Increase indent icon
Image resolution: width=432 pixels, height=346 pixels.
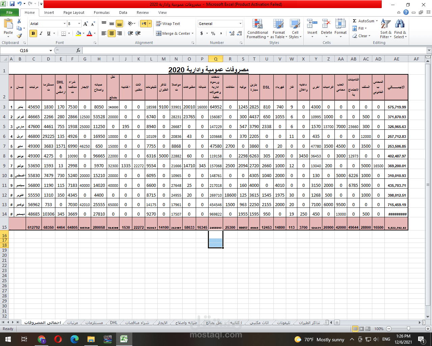138,33
